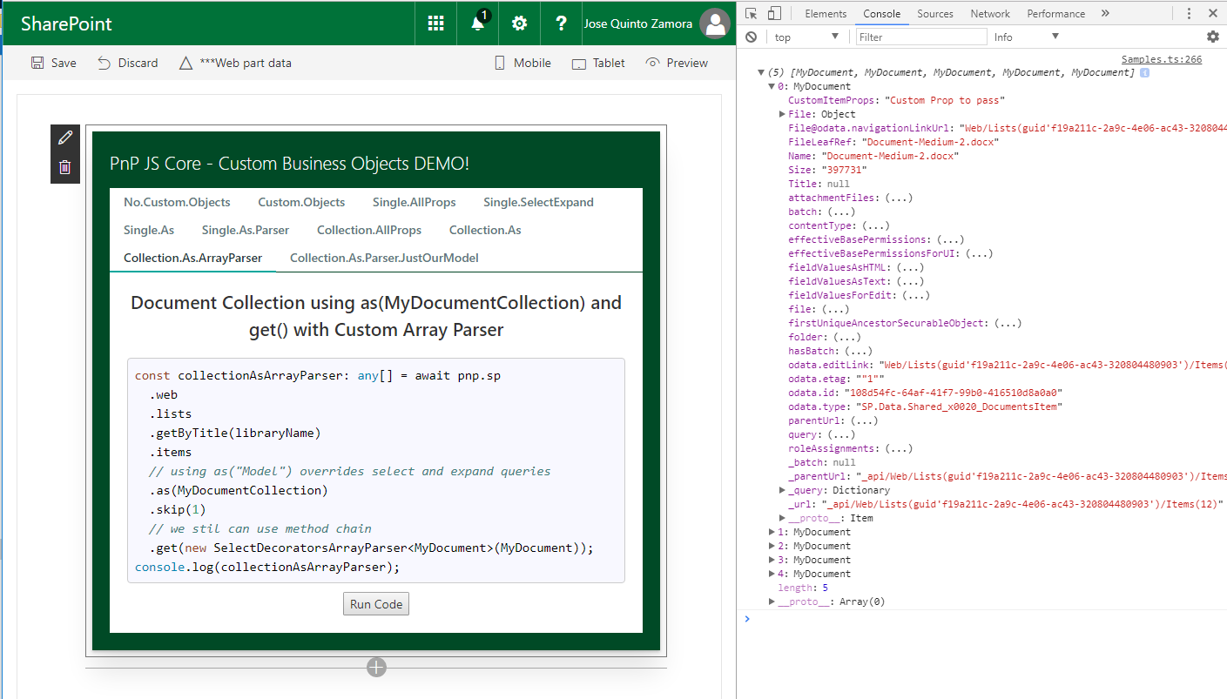Open the Console tab in DevTools
This screenshot has height=699, width=1227.
(x=882, y=13)
